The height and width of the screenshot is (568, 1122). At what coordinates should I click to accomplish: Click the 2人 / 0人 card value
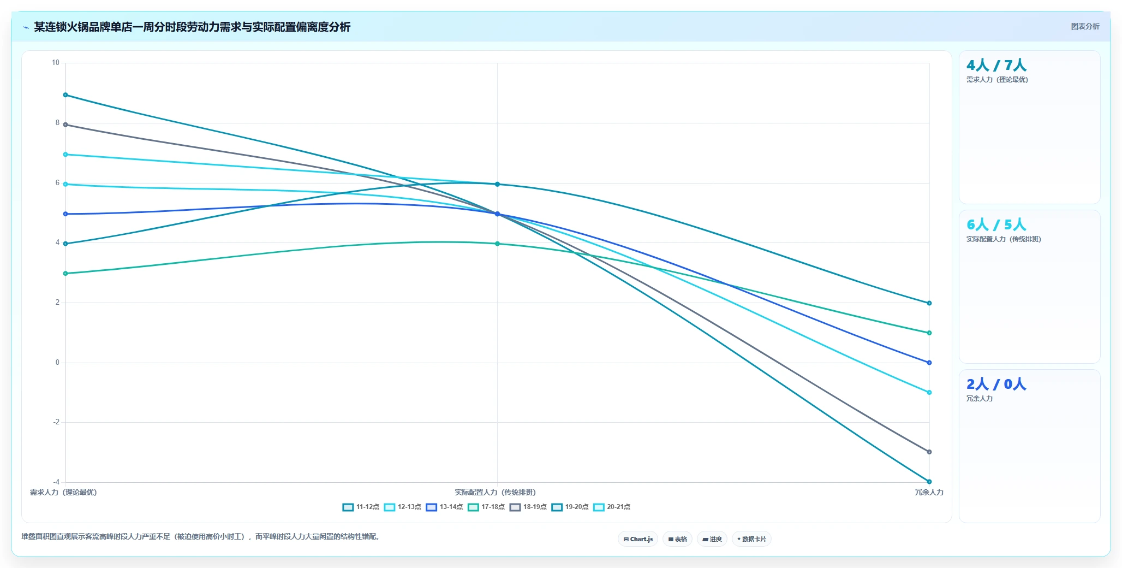[996, 384]
